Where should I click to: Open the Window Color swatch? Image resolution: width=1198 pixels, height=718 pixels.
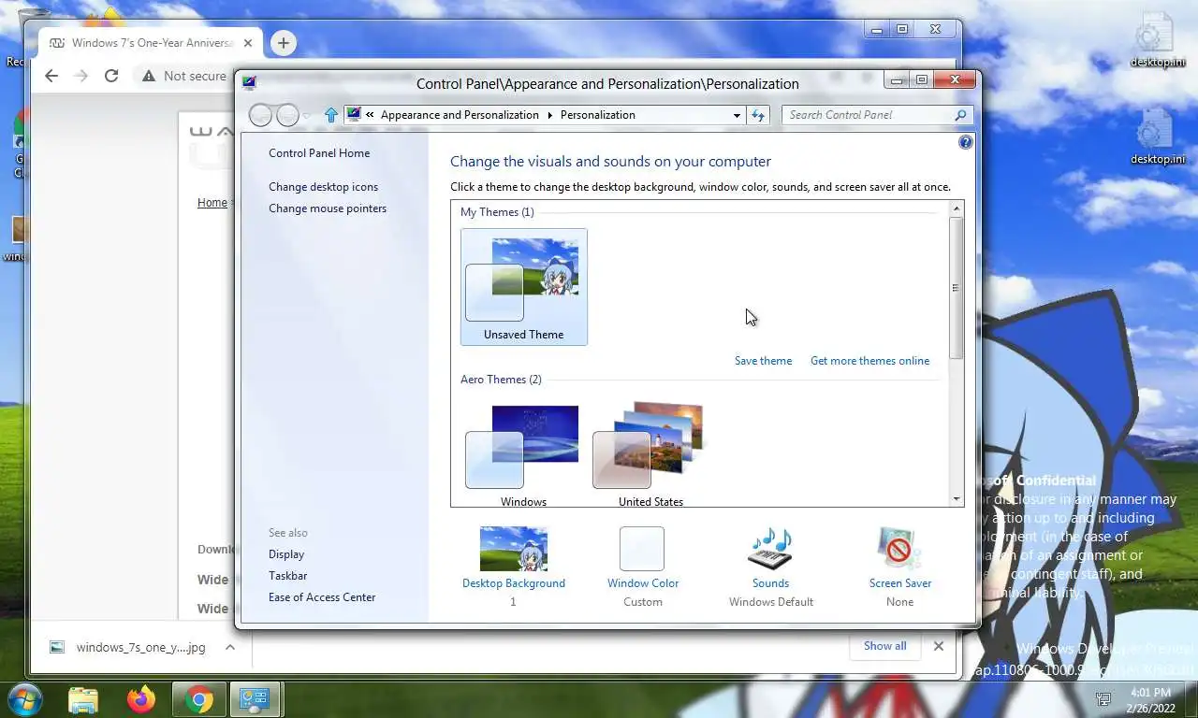pos(642,550)
